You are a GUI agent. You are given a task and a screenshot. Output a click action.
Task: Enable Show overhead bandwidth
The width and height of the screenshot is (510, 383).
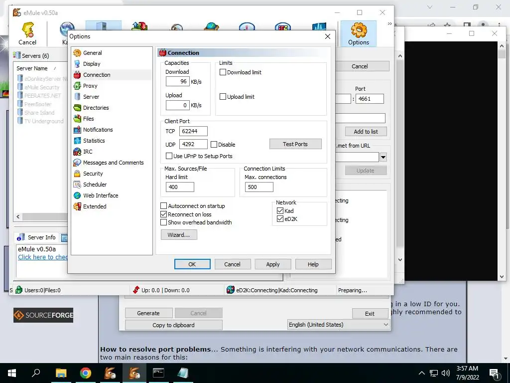(x=163, y=222)
